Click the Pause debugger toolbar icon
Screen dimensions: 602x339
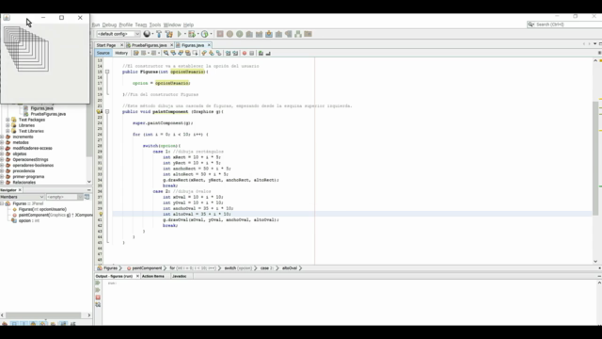(230, 34)
